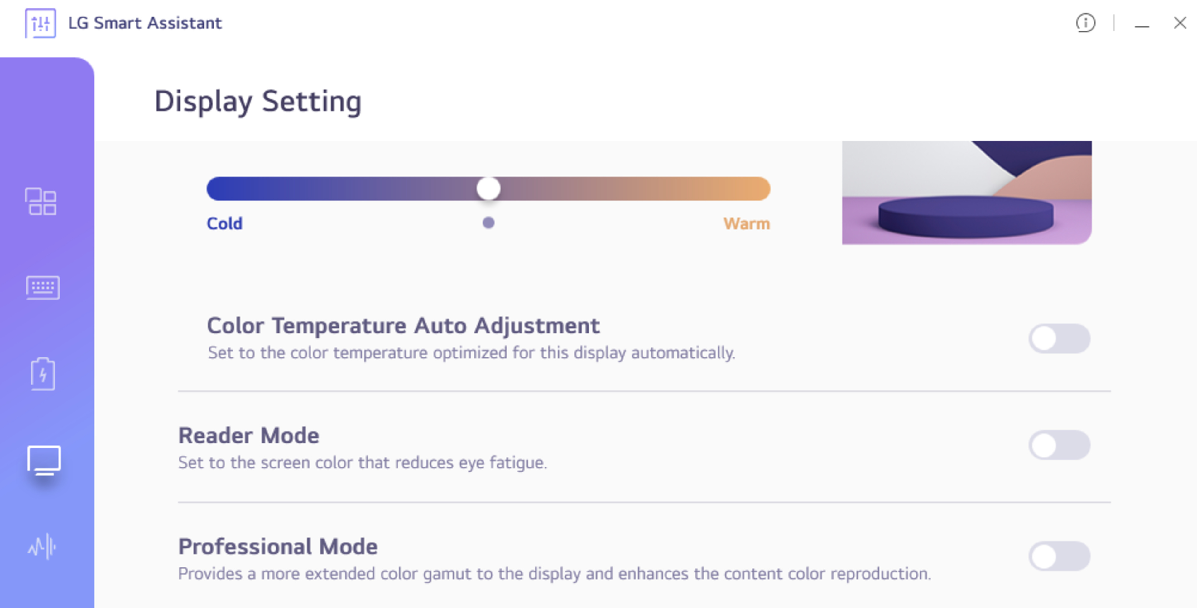Select the display monitor icon in sidebar

[44, 460]
